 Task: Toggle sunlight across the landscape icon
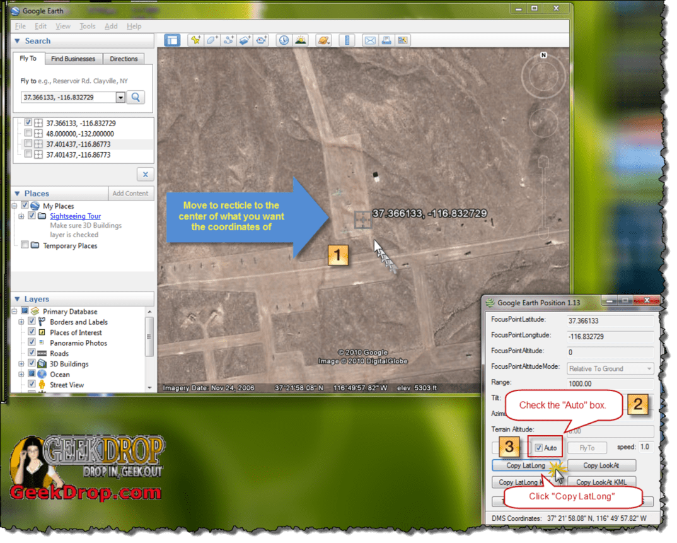(x=301, y=40)
